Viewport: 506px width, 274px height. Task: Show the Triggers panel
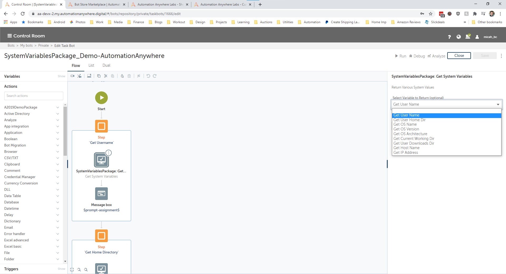(61, 269)
